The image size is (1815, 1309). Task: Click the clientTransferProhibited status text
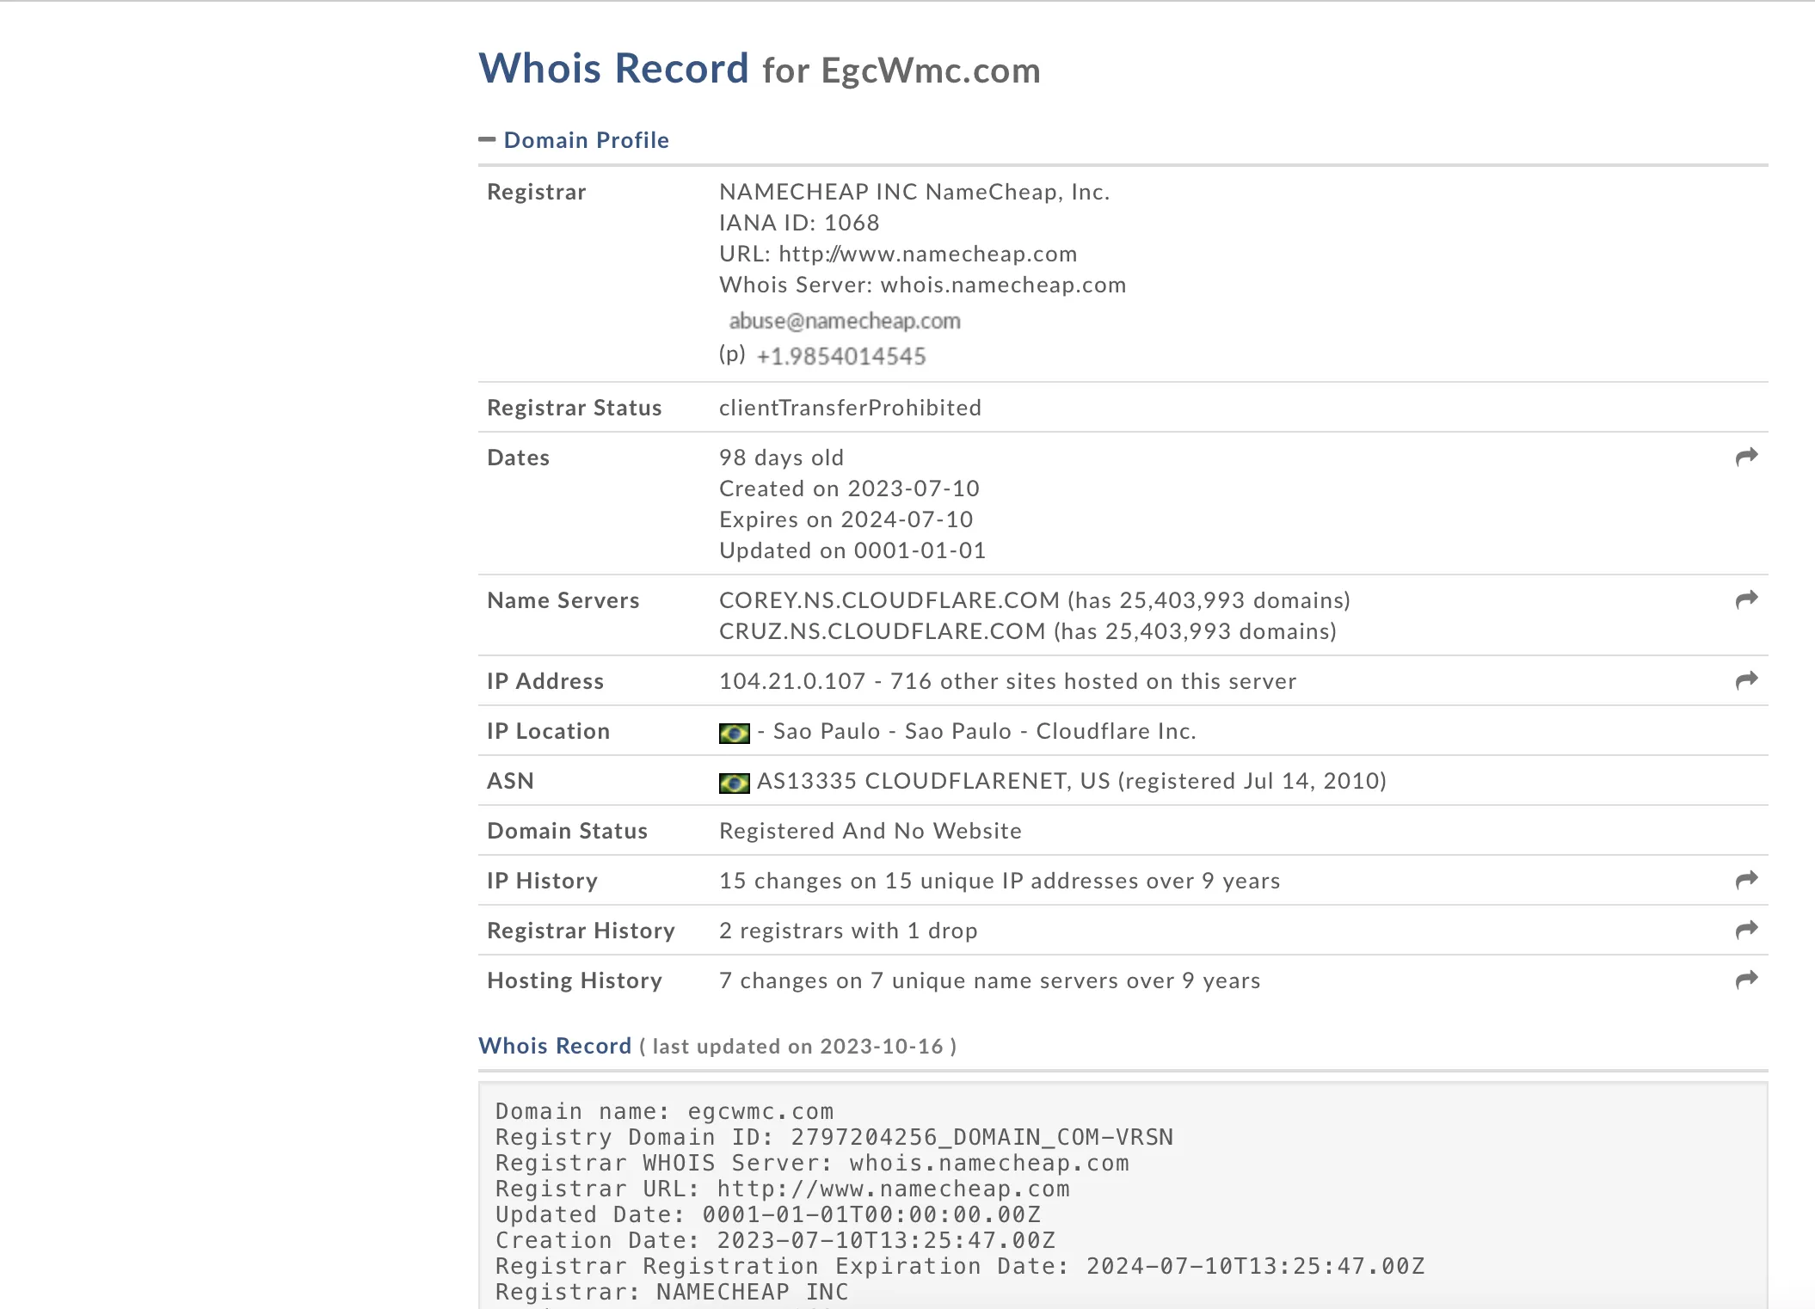[x=850, y=408]
